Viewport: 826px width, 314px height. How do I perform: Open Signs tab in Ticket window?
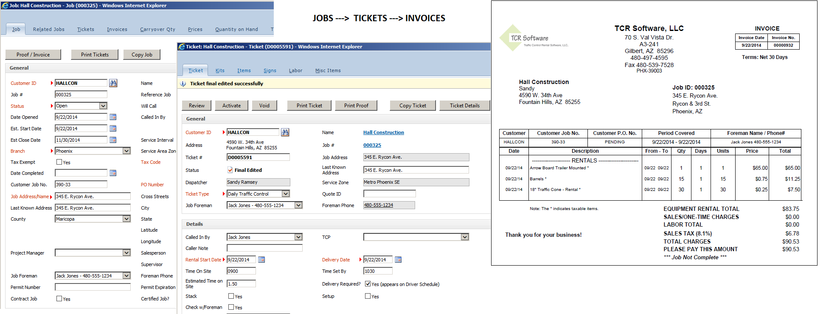(270, 70)
